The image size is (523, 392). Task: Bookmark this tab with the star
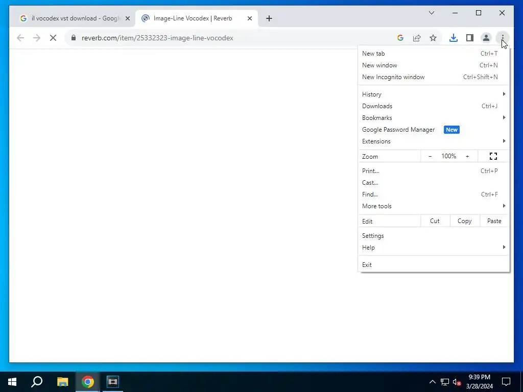click(x=433, y=38)
